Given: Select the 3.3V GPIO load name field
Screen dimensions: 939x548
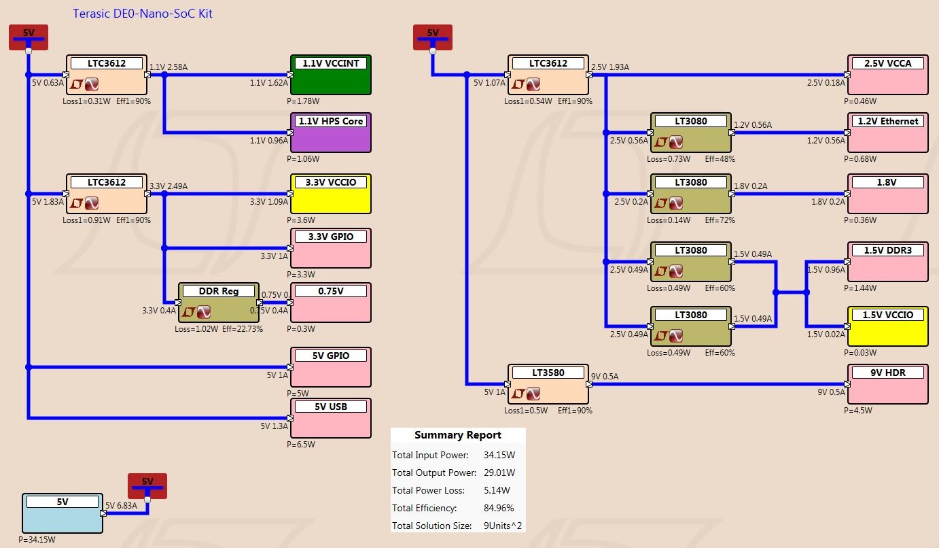Looking at the screenshot, I should [x=331, y=236].
